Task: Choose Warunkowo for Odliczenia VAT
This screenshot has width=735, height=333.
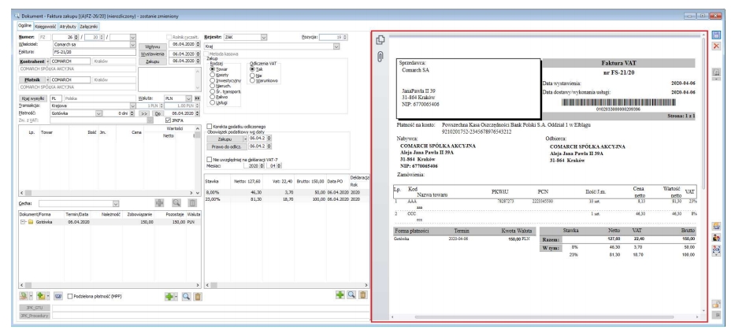Action: coord(252,80)
